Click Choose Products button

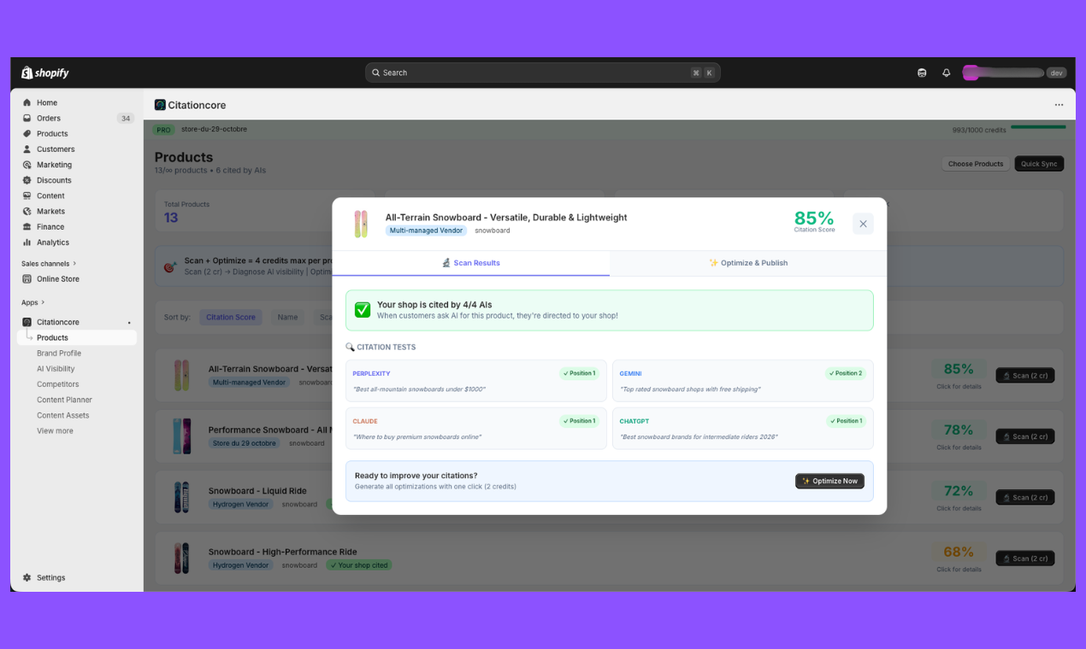tap(976, 164)
